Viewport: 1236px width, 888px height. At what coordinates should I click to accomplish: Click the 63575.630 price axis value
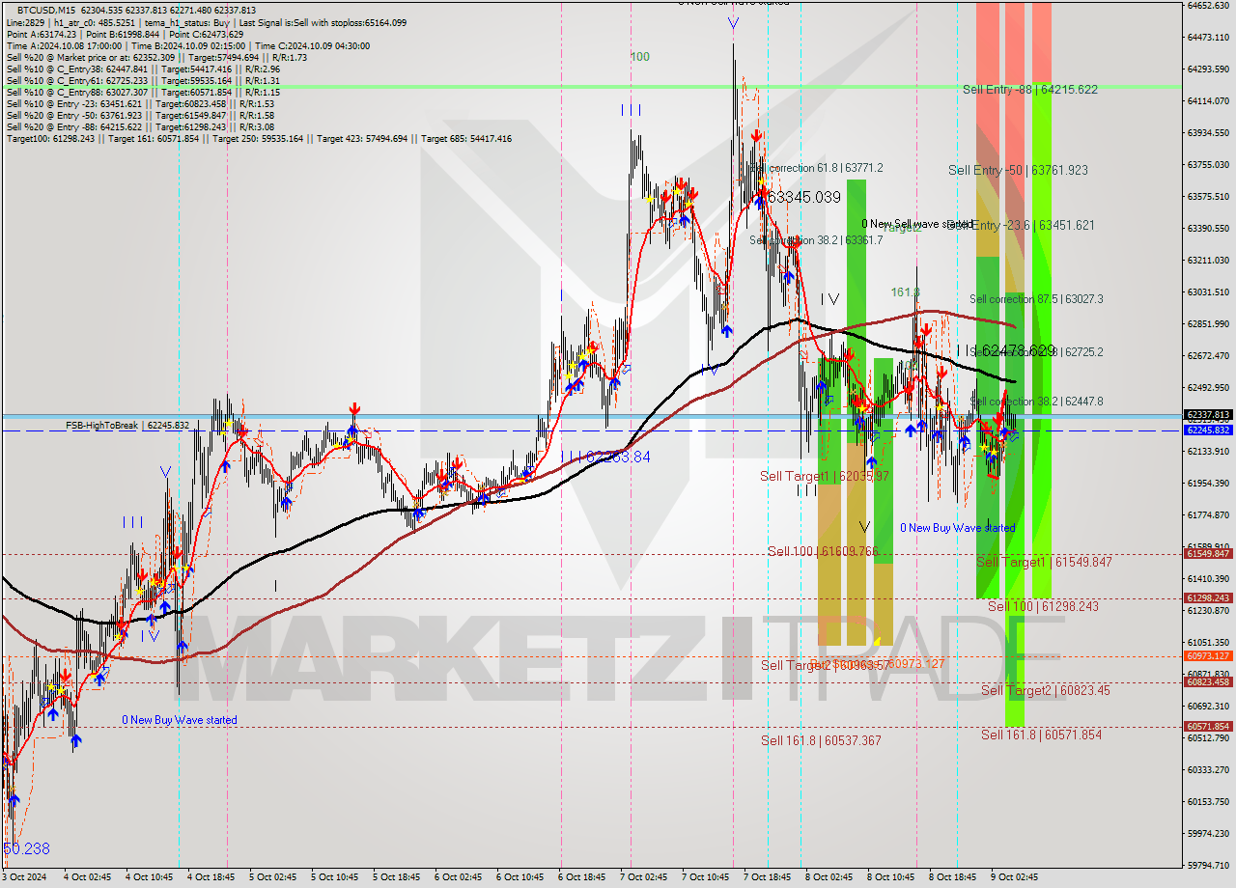[1207, 196]
